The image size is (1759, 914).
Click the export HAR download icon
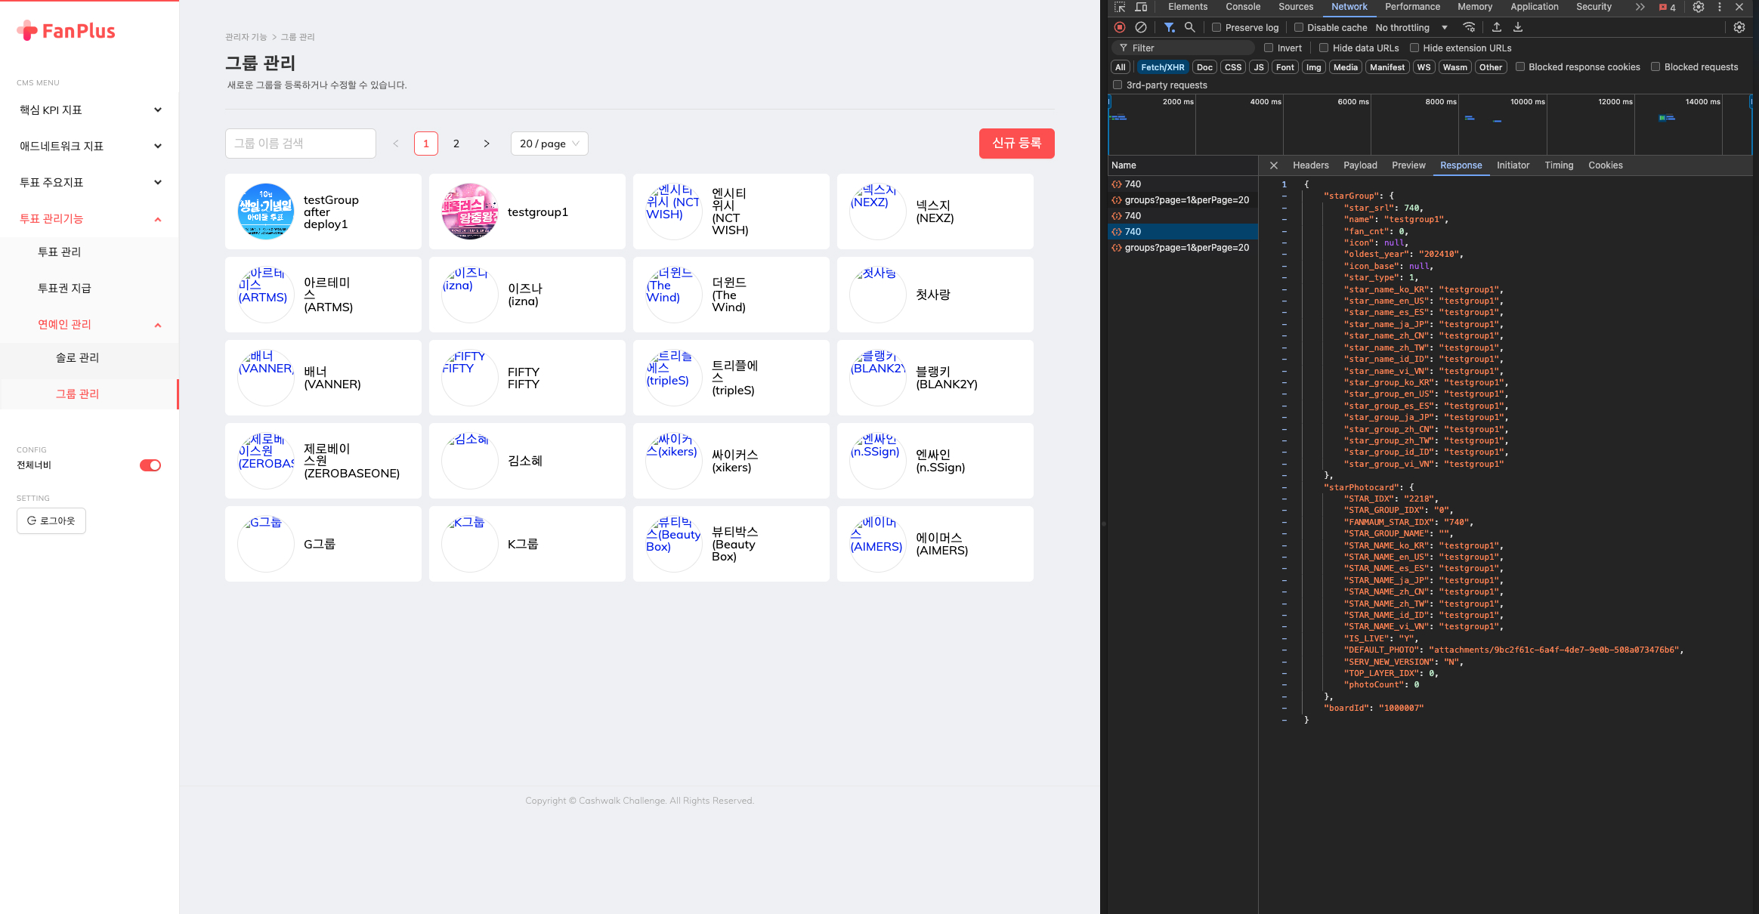(x=1517, y=27)
